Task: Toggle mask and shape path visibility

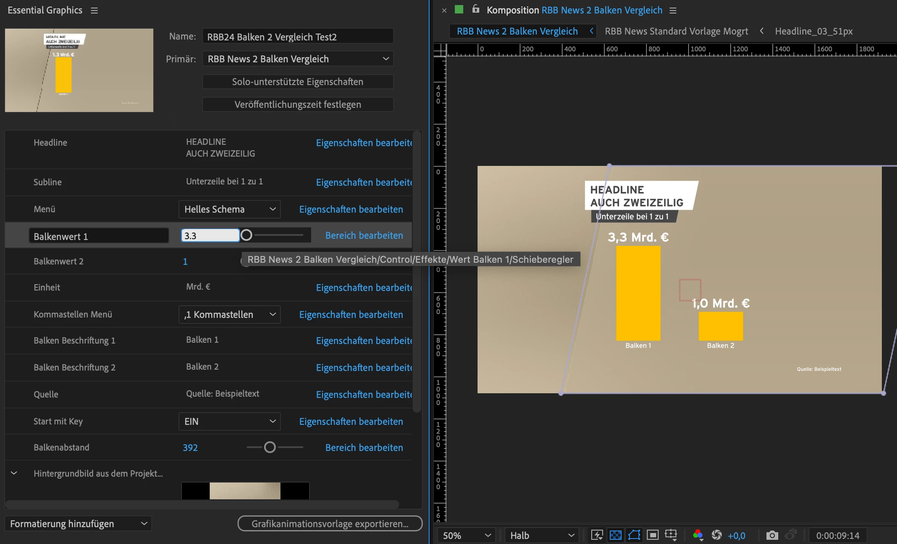Action: pyautogui.click(x=634, y=535)
